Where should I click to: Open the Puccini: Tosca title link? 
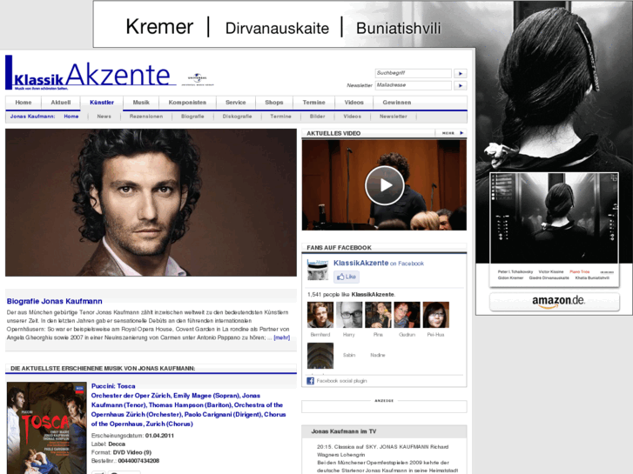113,386
